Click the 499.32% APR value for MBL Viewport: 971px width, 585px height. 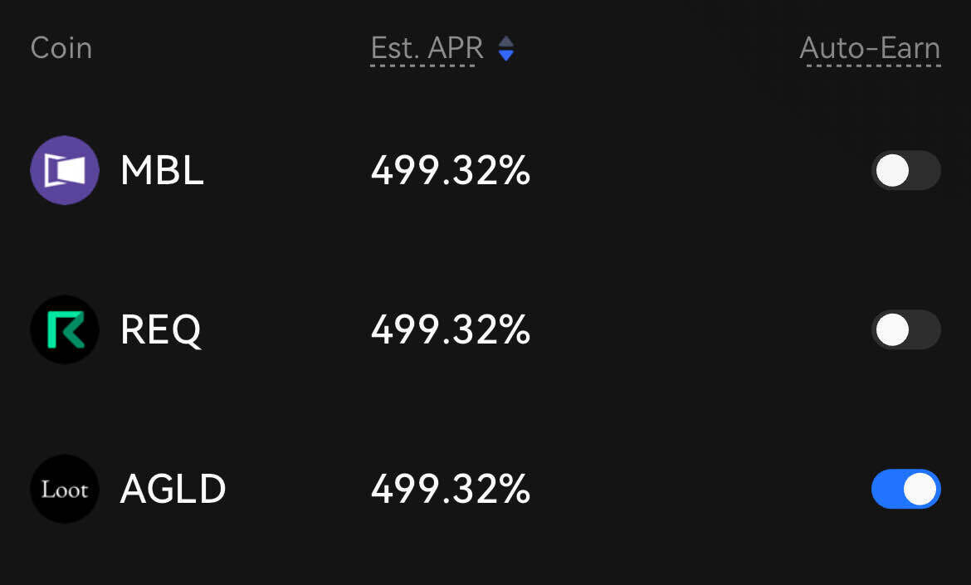pos(450,171)
